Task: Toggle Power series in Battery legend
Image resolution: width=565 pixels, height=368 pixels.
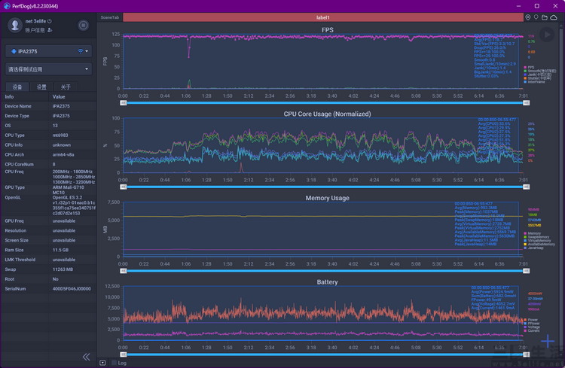Action: pos(531,320)
